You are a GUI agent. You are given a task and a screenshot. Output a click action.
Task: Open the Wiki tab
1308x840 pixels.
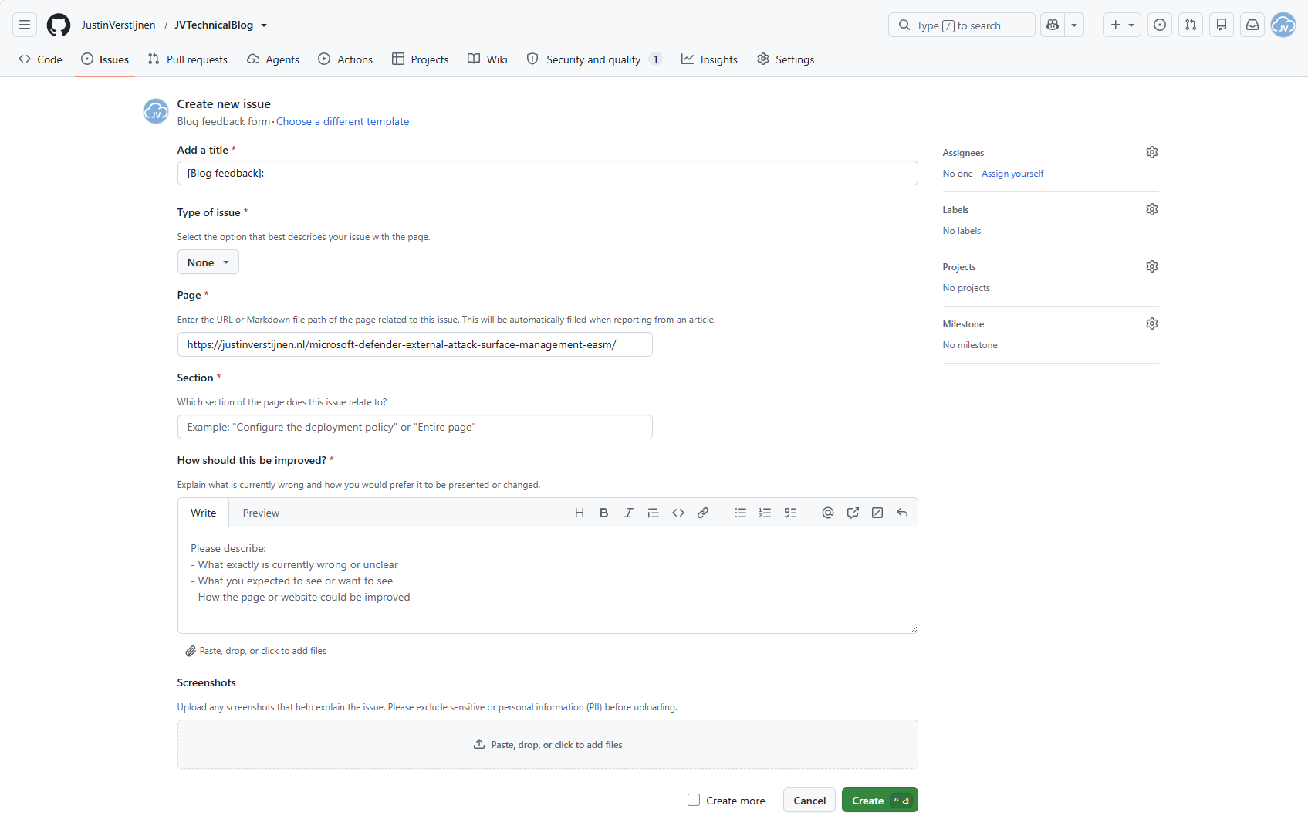click(x=488, y=59)
